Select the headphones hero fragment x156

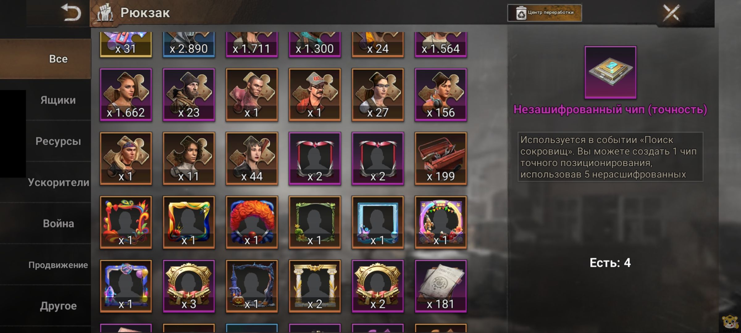[x=441, y=95]
